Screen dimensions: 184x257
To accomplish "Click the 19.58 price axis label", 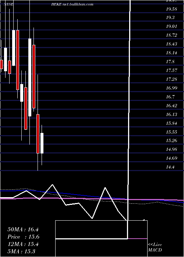I will (171, 9).
